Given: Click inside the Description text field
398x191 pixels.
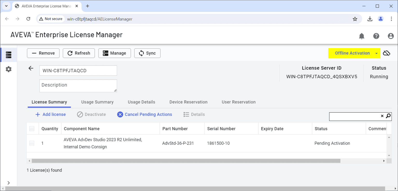Looking at the screenshot, I should (78, 86).
